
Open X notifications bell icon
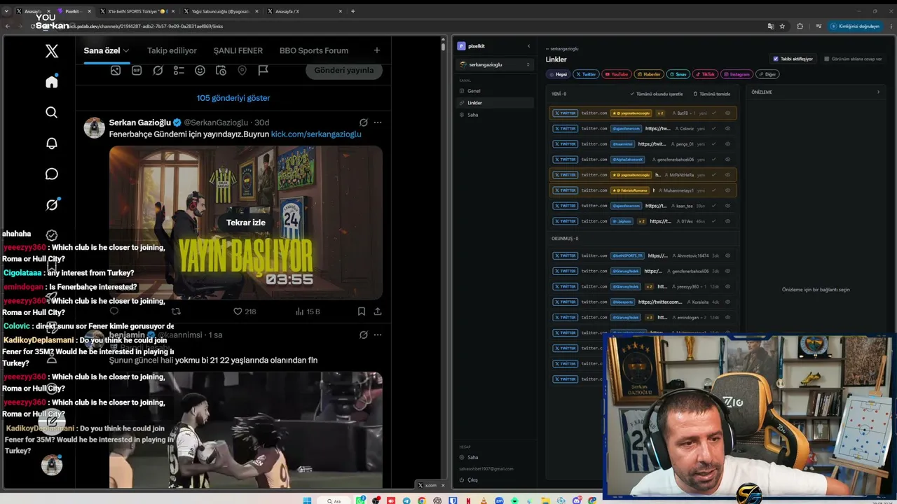click(52, 143)
